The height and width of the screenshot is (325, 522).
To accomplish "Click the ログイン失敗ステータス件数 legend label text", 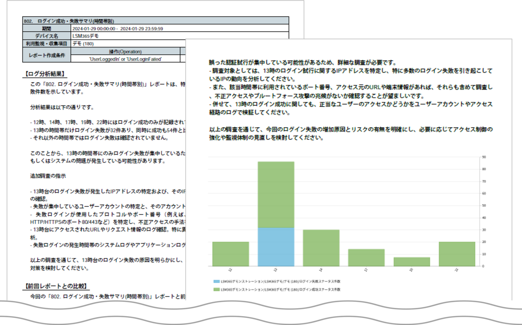I will (281, 281).
